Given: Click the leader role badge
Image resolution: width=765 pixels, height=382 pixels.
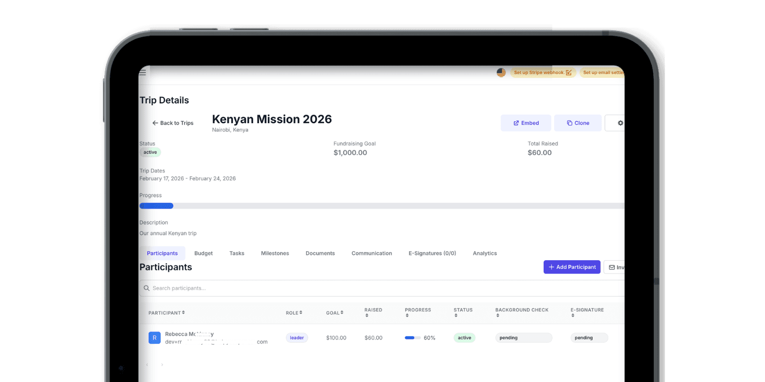Looking at the screenshot, I should tap(297, 338).
